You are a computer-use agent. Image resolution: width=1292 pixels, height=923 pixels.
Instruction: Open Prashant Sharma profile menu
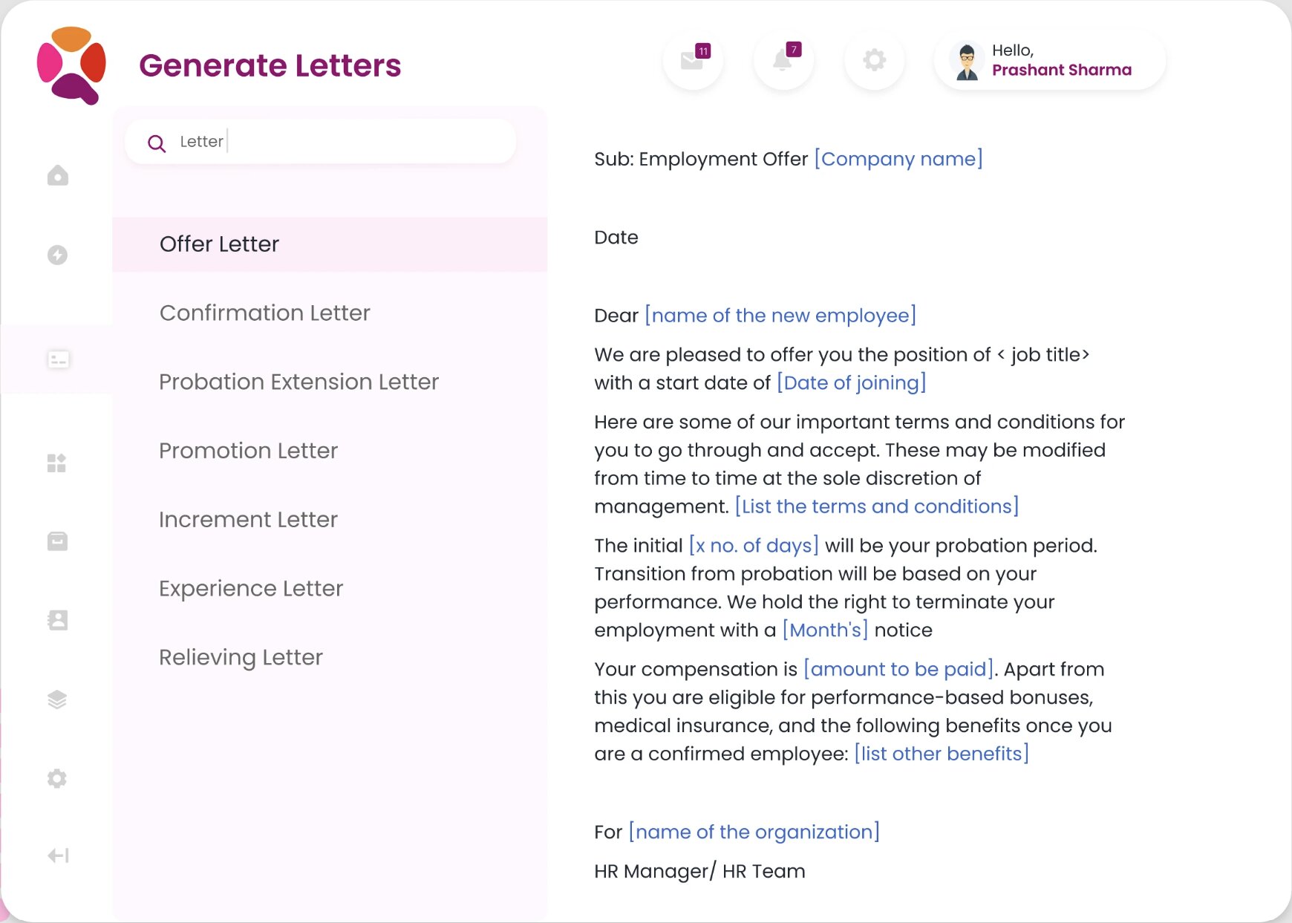[1049, 61]
